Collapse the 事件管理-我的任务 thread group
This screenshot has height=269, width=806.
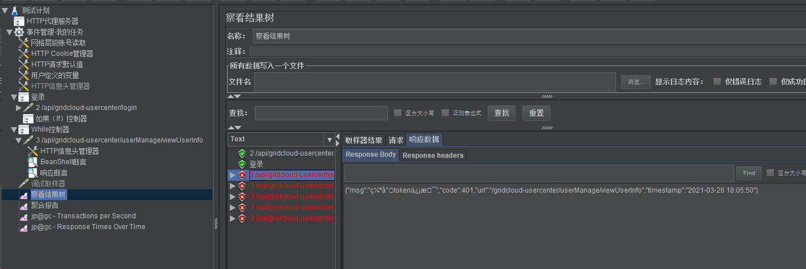[9, 32]
